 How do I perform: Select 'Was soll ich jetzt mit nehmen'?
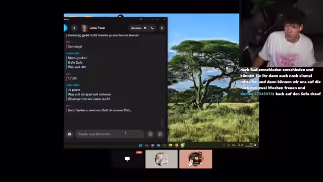pyautogui.click(x=89, y=94)
